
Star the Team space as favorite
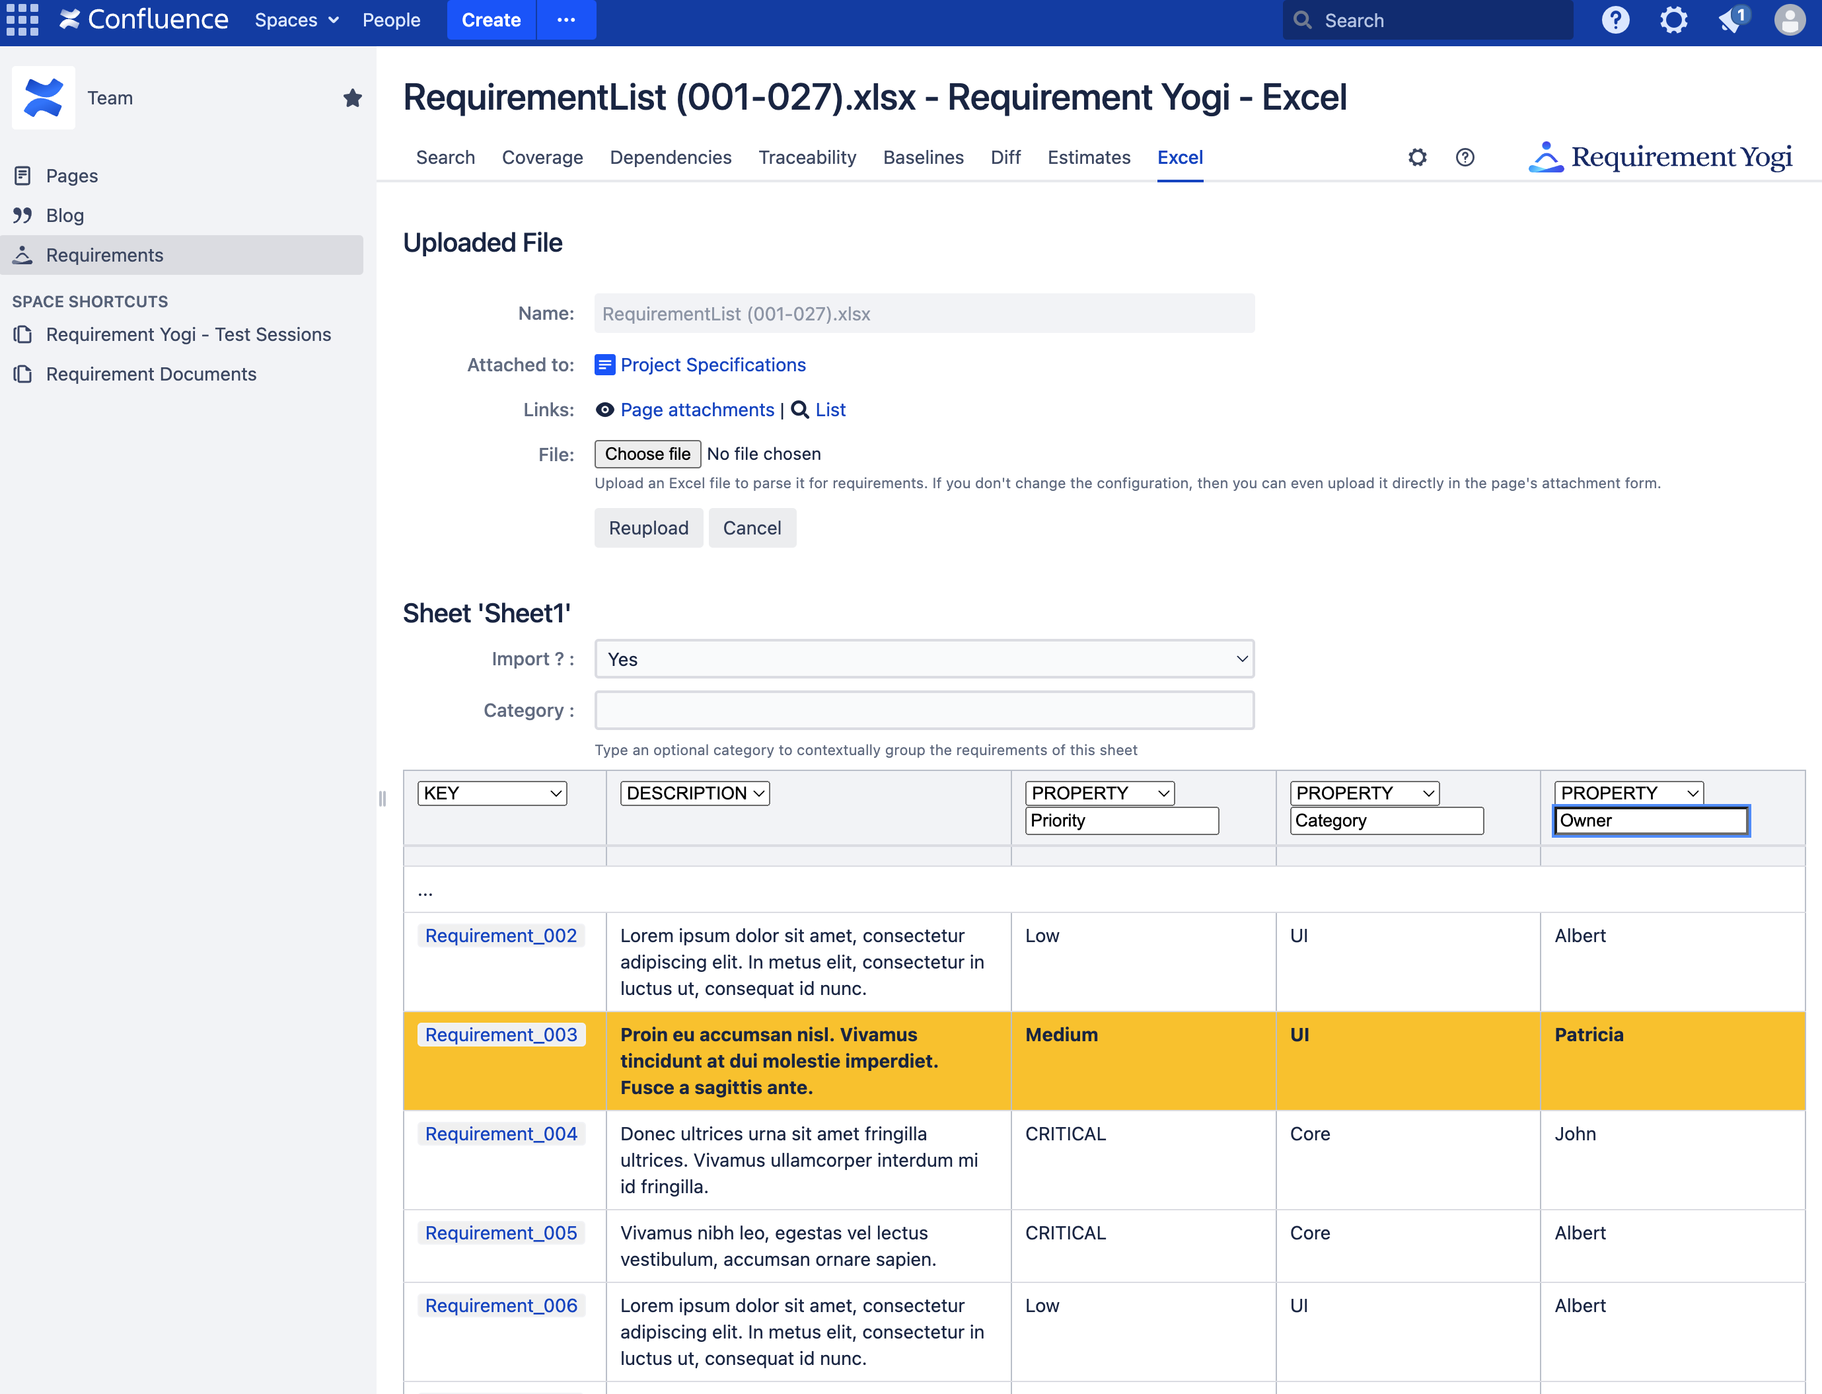click(352, 98)
